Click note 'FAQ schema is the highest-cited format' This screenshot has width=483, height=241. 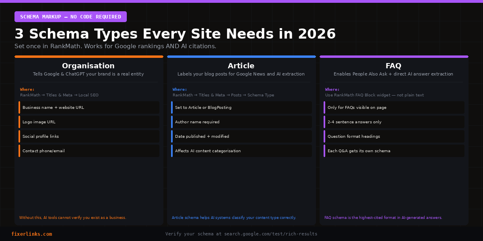click(383, 218)
